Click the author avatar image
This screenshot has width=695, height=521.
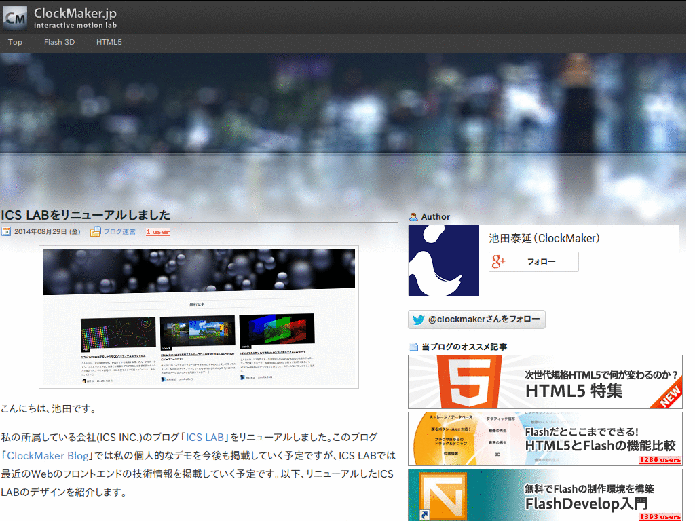(444, 260)
